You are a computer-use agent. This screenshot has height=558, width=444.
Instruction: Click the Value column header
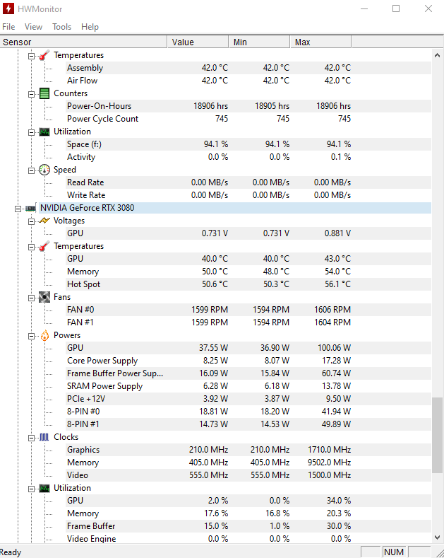(x=198, y=42)
